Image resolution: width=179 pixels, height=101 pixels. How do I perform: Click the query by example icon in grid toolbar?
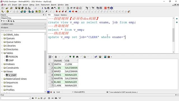[x=85, y=57]
